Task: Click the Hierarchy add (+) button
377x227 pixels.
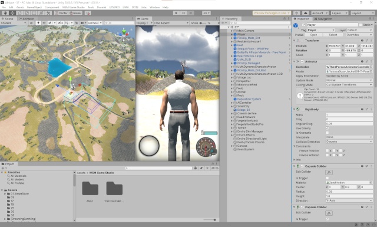Action: 224,23
